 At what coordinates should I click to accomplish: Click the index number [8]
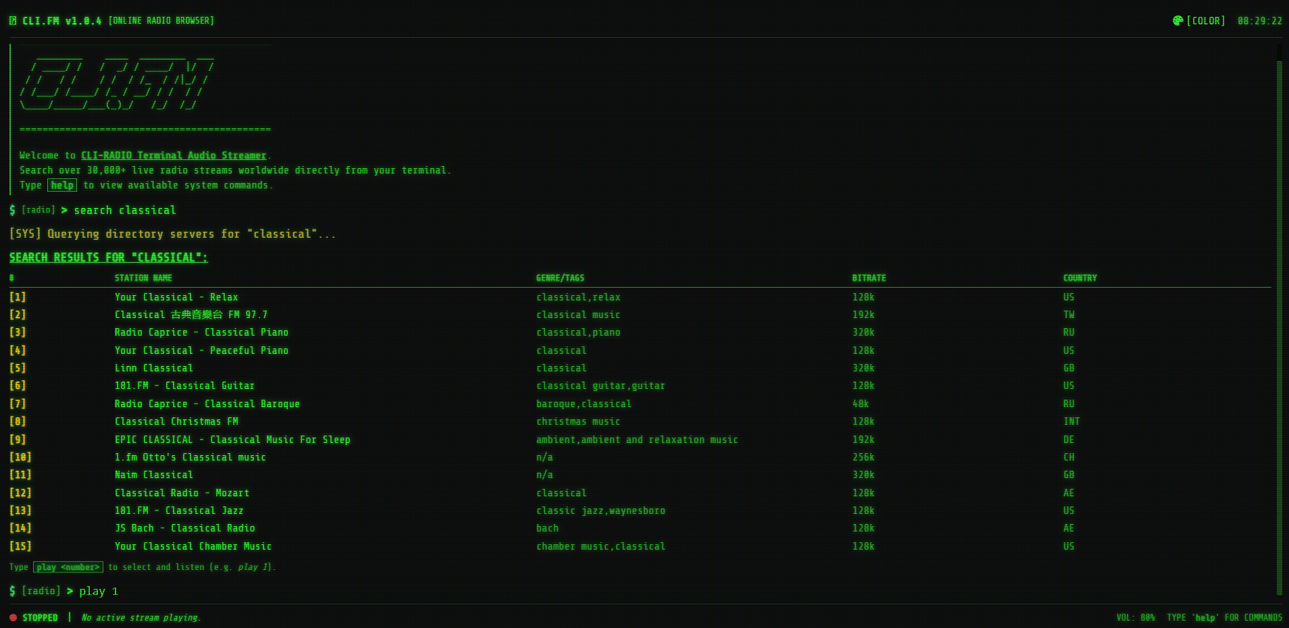(x=18, y=421)
